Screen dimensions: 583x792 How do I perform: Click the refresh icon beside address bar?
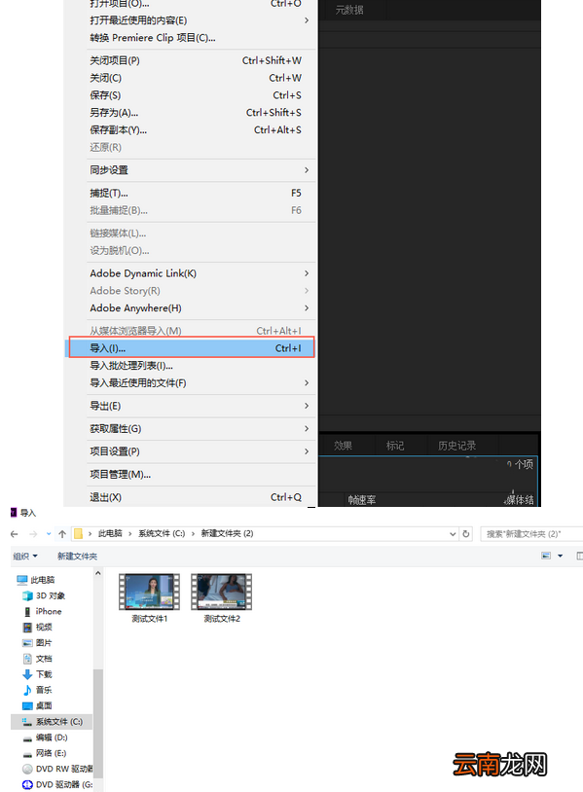[x=466, y=534]
